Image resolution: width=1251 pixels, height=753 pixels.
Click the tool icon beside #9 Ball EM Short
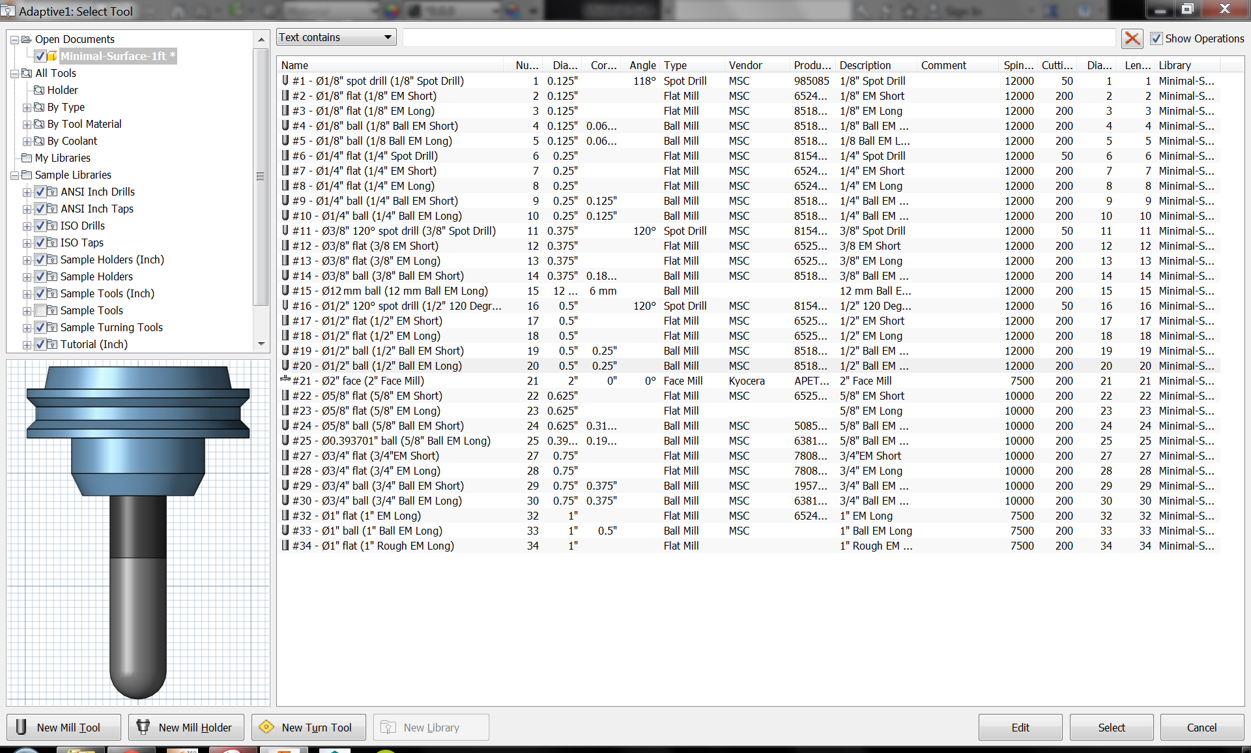285,201
